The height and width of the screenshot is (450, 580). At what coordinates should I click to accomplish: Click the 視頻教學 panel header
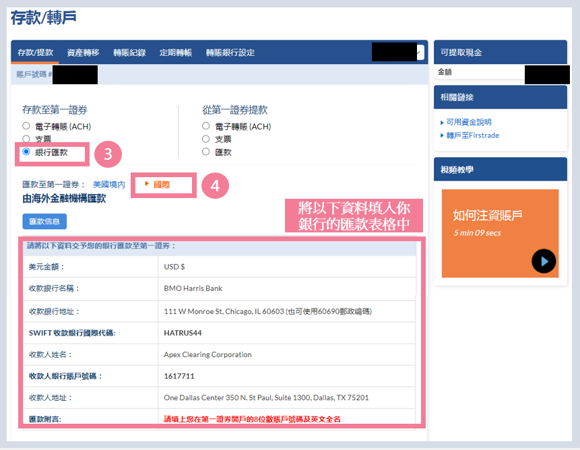coord(500,169)
